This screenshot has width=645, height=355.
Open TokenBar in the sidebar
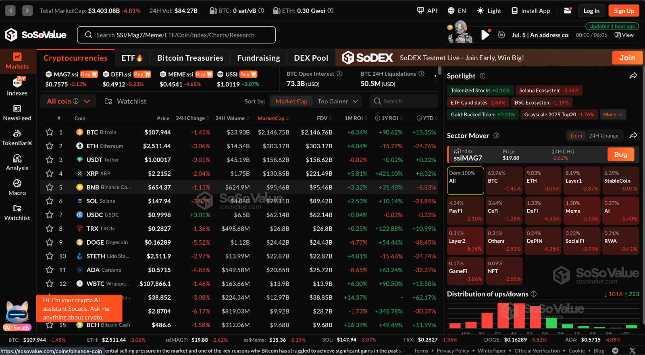[17, 138]
